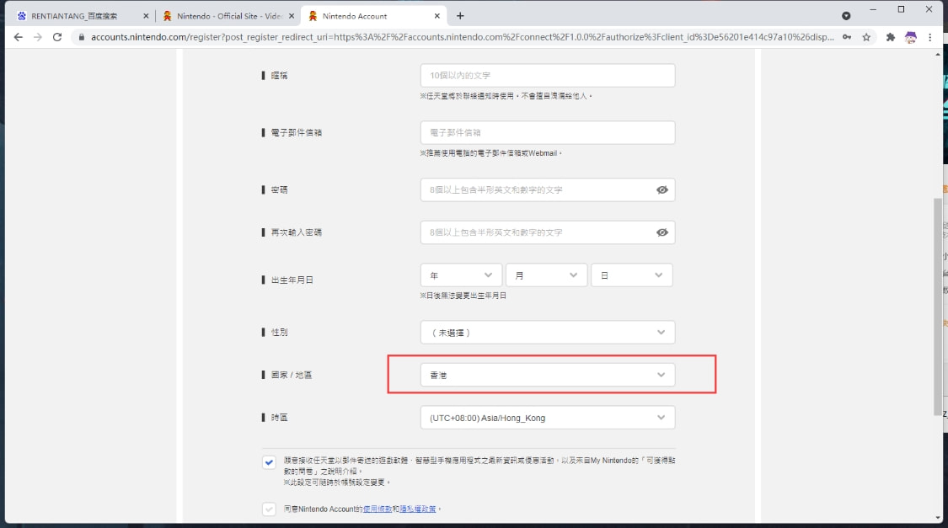The image size is (948, 528).
Task: Reload the page with refresh icon
Action: 56,37
